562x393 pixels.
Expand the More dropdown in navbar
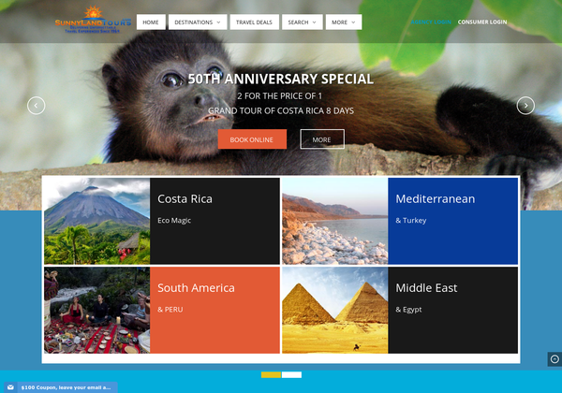coord(344,22)
